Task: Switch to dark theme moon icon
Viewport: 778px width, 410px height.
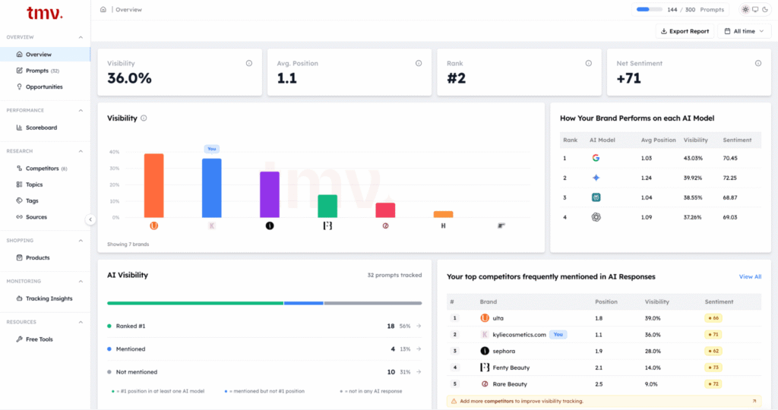Action: (765, 9)
